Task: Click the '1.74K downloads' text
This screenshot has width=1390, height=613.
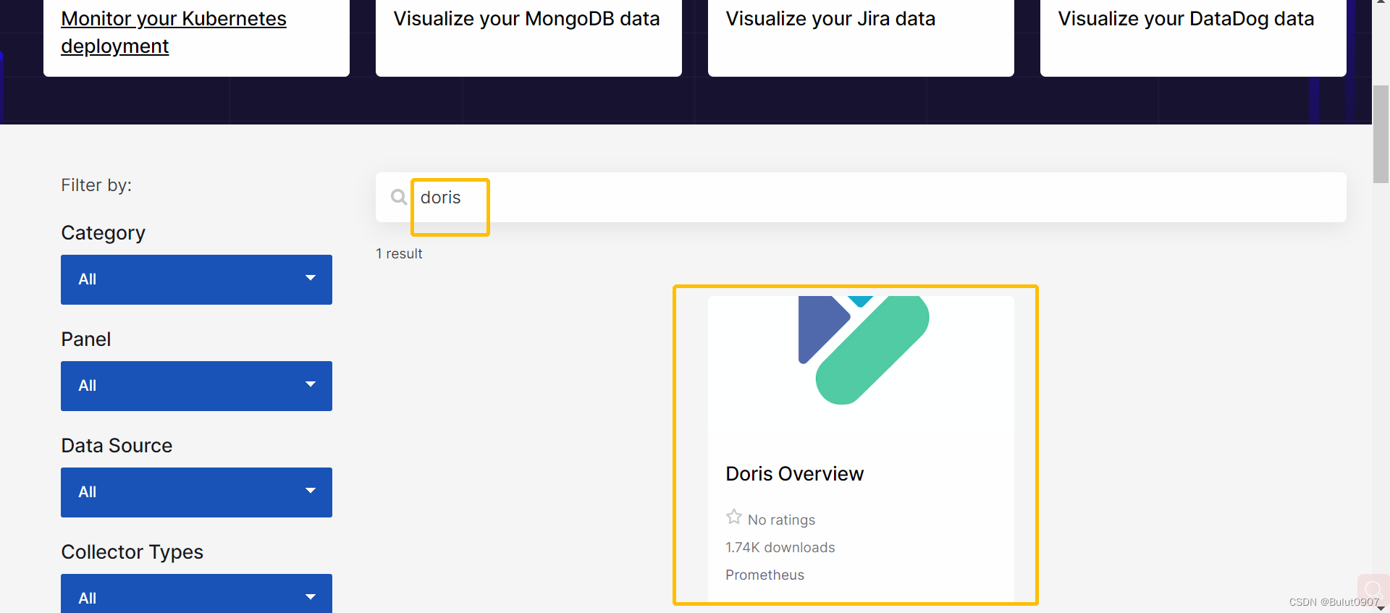Action: tap(780, 548)
